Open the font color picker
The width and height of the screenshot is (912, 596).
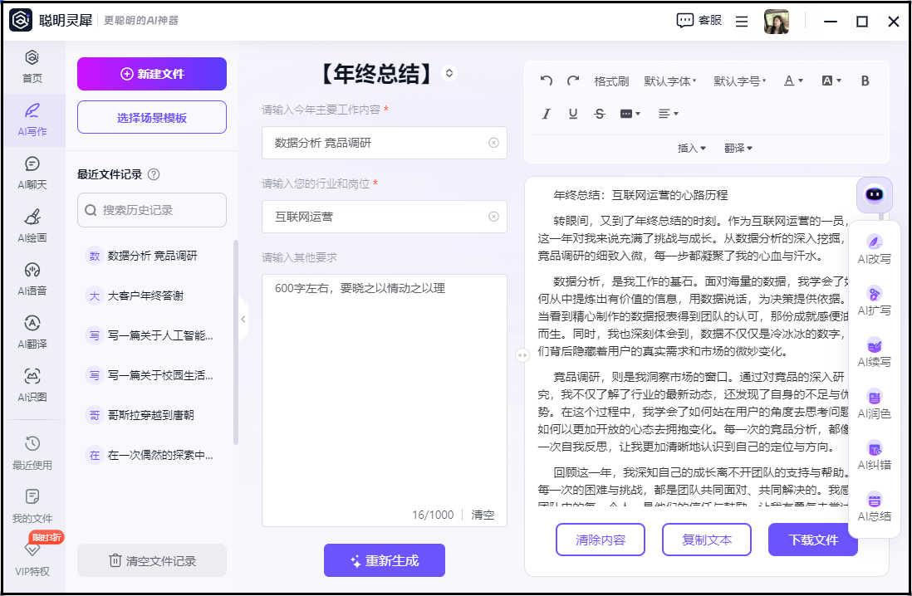793,81
